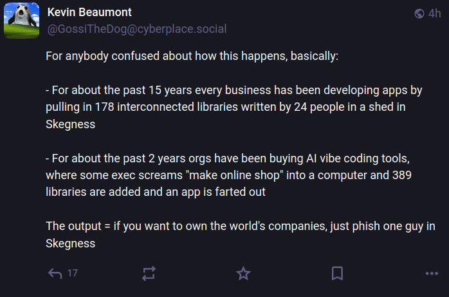Image resolution: width=449 pixels, height=297 pixels.
Task: Bookmark this post
Action: [x=337, y=273]
